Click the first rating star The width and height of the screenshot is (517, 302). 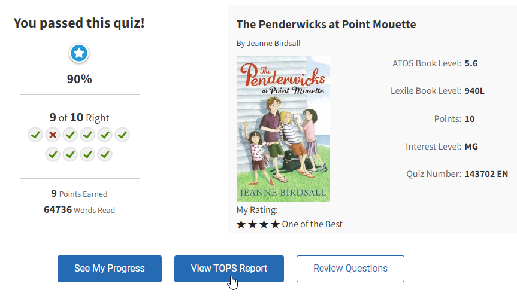[x=241, y=224]
